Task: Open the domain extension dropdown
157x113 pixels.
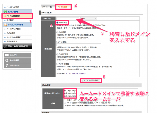Action: tap(89, 19)
